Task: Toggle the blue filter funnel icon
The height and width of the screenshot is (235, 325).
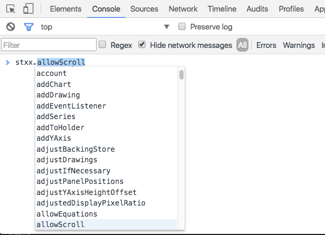Action: [28, 27]
